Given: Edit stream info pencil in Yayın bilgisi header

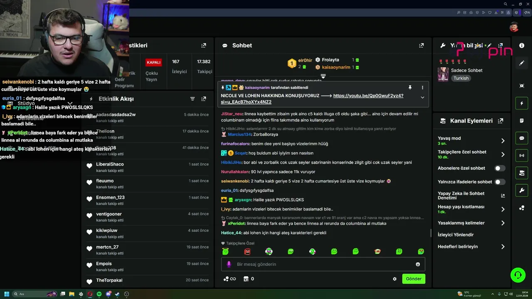Looking at the screenshot, I should pos(489,46).
